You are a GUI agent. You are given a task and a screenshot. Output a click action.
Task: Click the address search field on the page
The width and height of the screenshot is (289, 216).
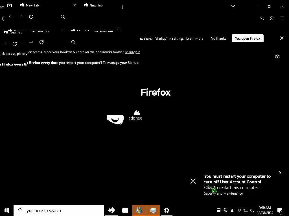click(x=135, y=118)
